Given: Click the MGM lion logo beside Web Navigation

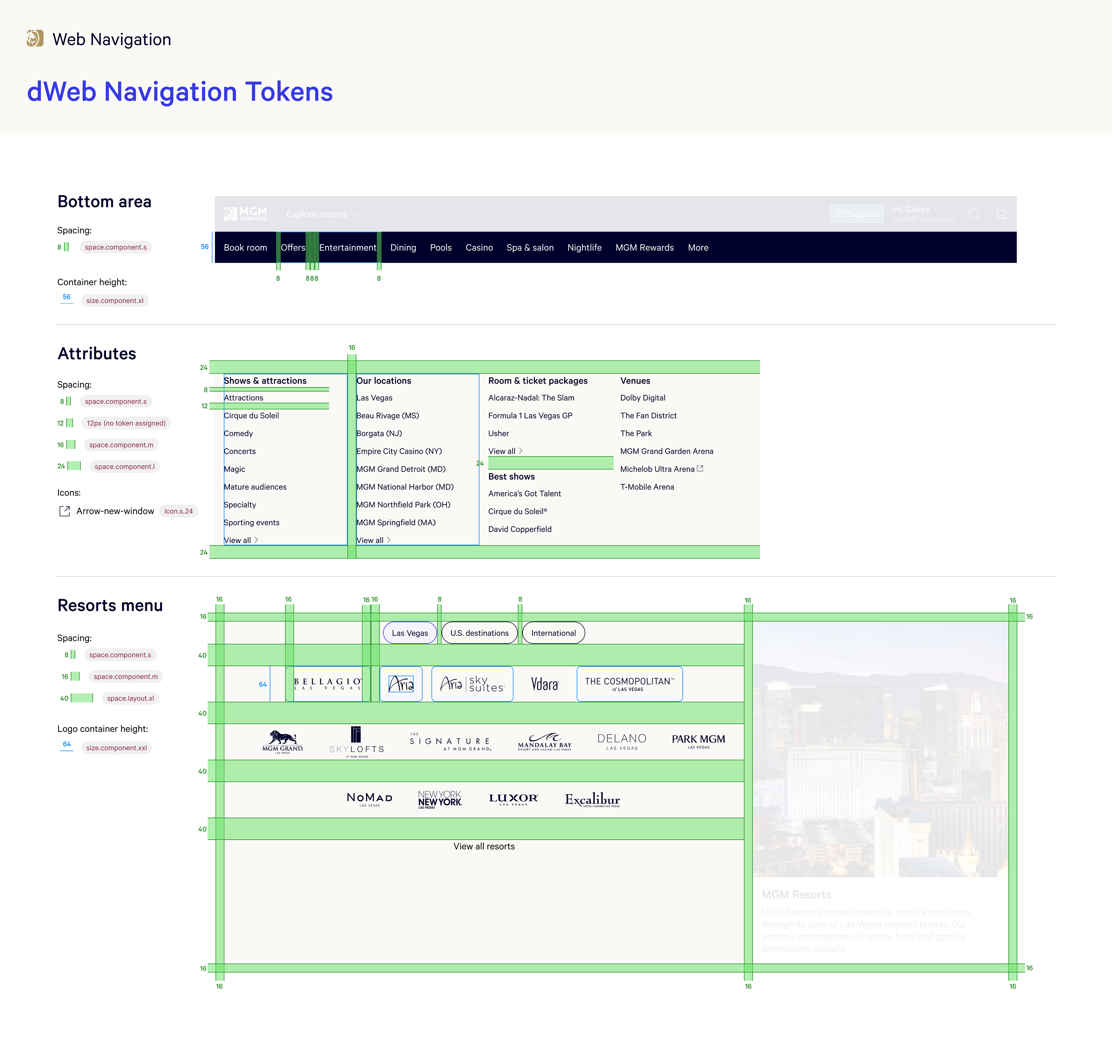Looking at the screenshot, I should pyautogui.click(x=35, y=39).
